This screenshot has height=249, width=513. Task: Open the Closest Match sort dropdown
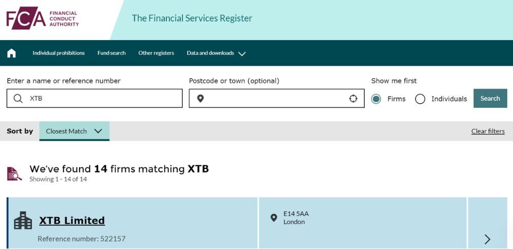74,131
